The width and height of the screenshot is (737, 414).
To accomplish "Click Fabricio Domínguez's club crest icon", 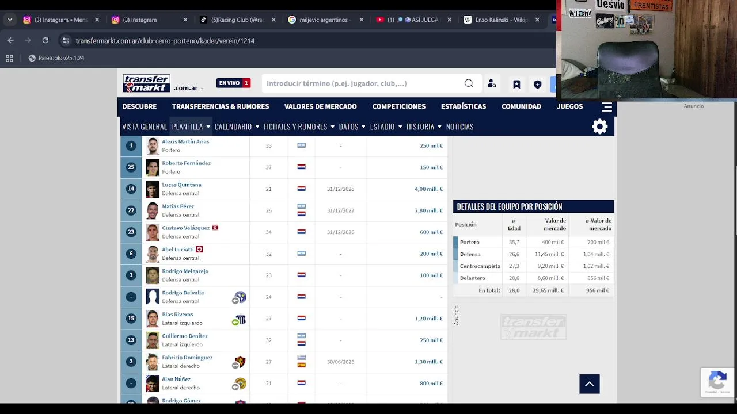I will point(240,362).
